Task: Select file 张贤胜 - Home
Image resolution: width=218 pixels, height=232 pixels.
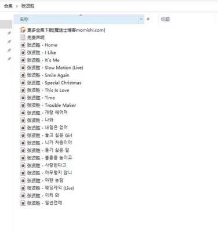Action: coord(42,45)
